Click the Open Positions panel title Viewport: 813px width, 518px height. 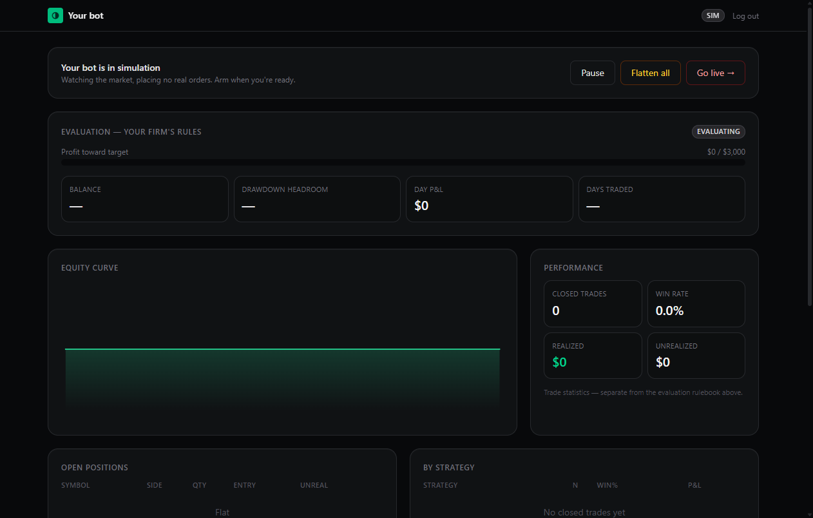95,468
